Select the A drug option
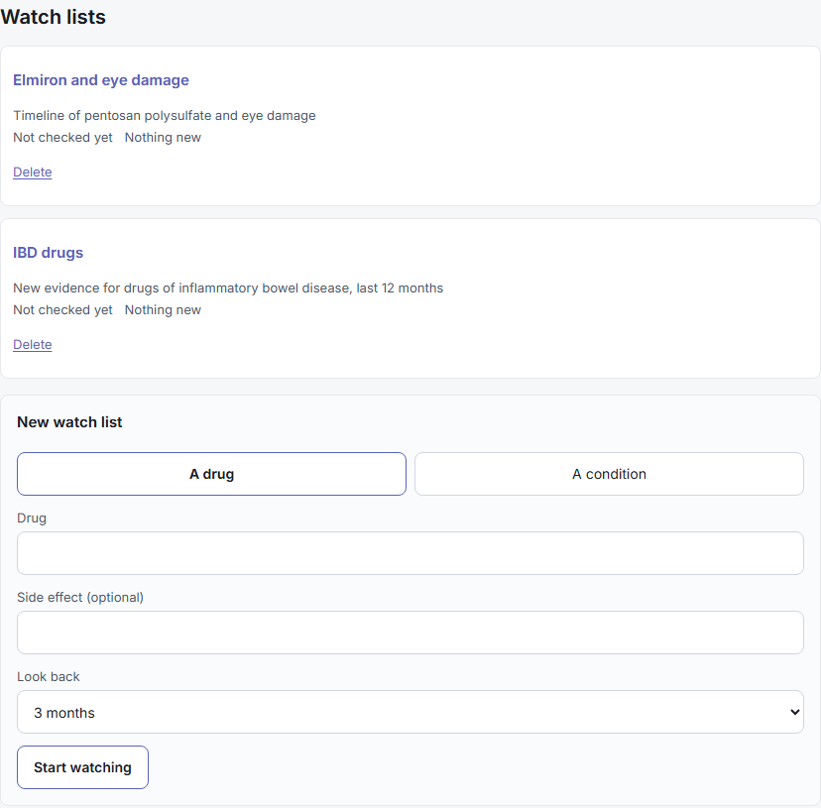This screenshot has height=808, width=821. pyautogui.click(x=211, y=474)
